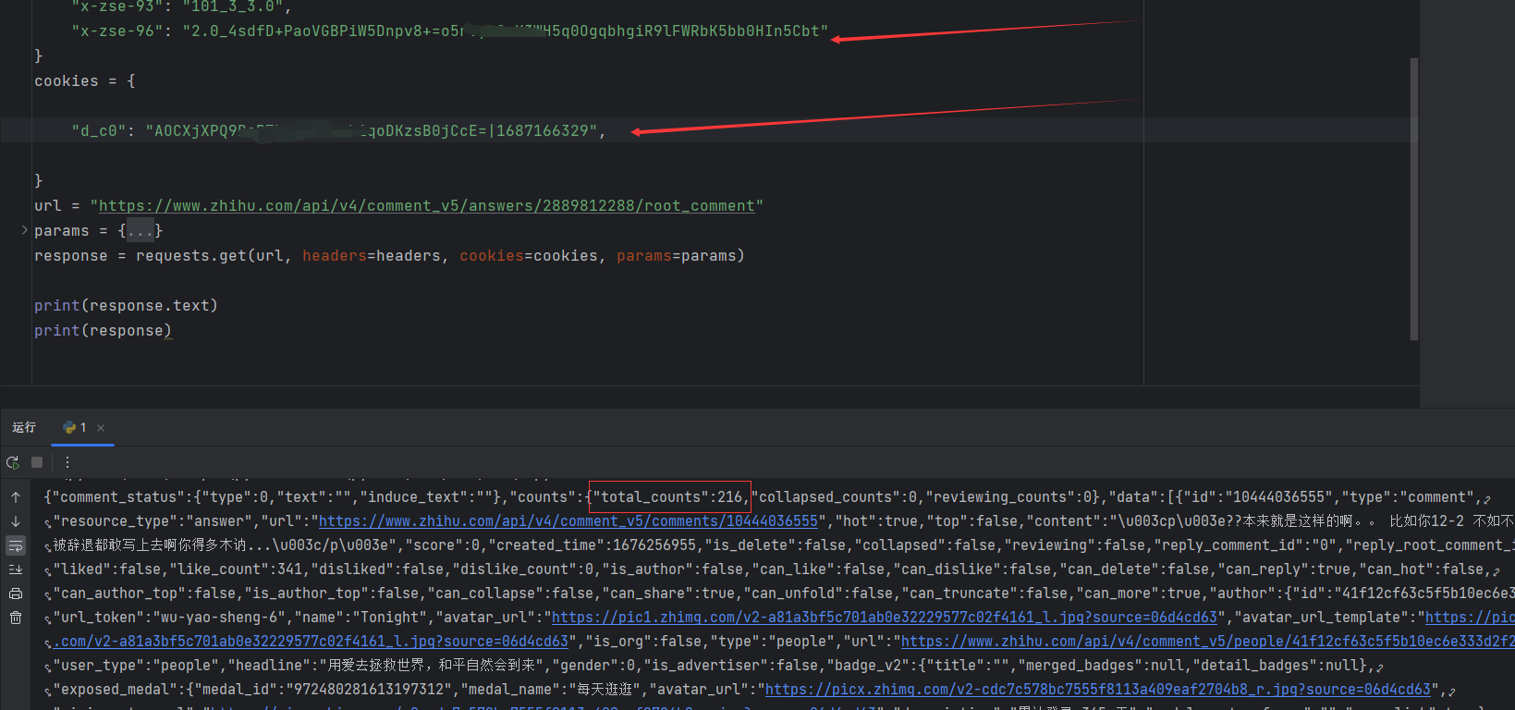
Task: Click "url_token":"wu-yao-sheng-6" in the output
Action: pyautogui.click(x=168, y=618)
